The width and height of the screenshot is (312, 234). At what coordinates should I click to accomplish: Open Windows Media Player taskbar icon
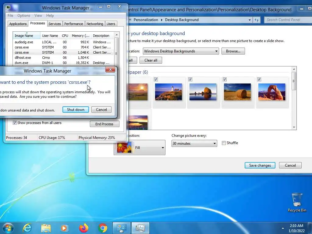(65, 228)
